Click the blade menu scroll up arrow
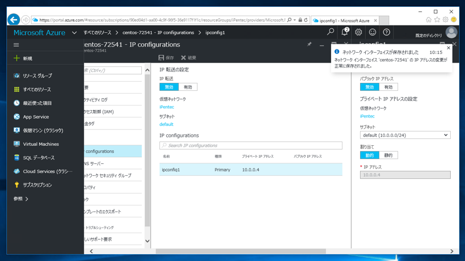 147,70
